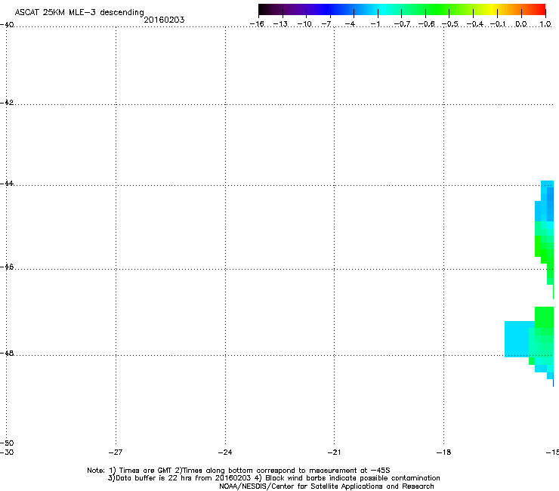
Task: Click the colorbar label -10
Action: [304, 24]
